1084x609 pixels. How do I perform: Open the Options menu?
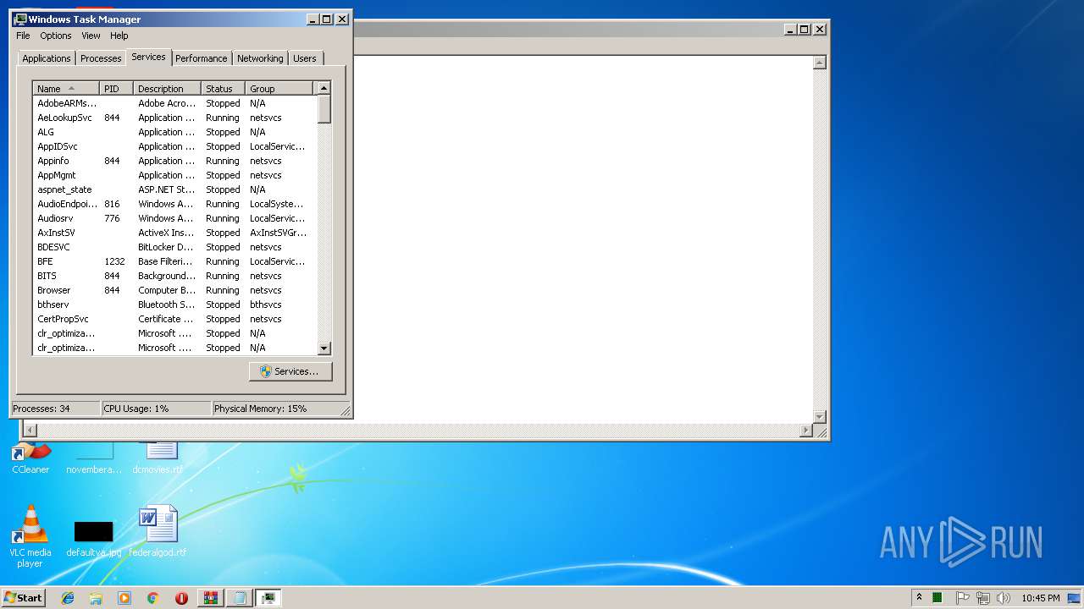coord(56,36)
